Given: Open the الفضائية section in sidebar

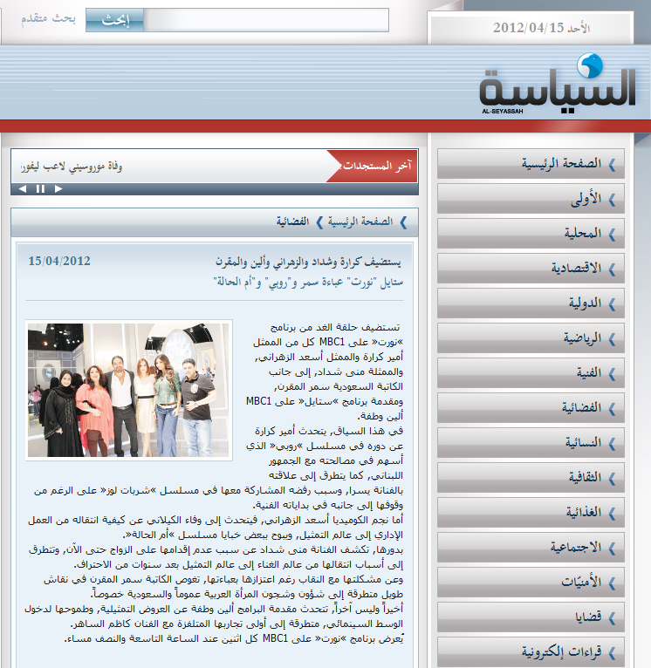Looking at the screenshot, I should coord(531,408).
